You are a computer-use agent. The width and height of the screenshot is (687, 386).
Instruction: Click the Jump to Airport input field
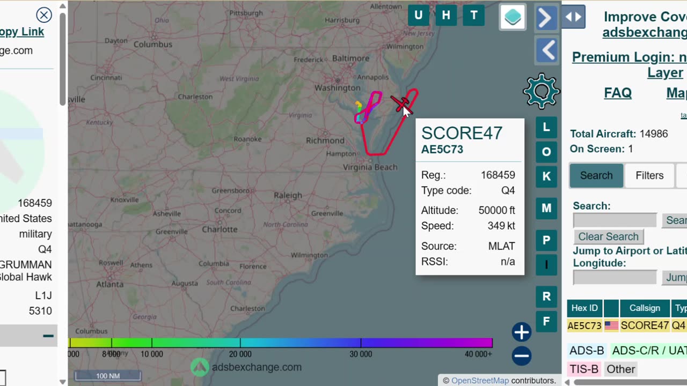click(615, 277)
